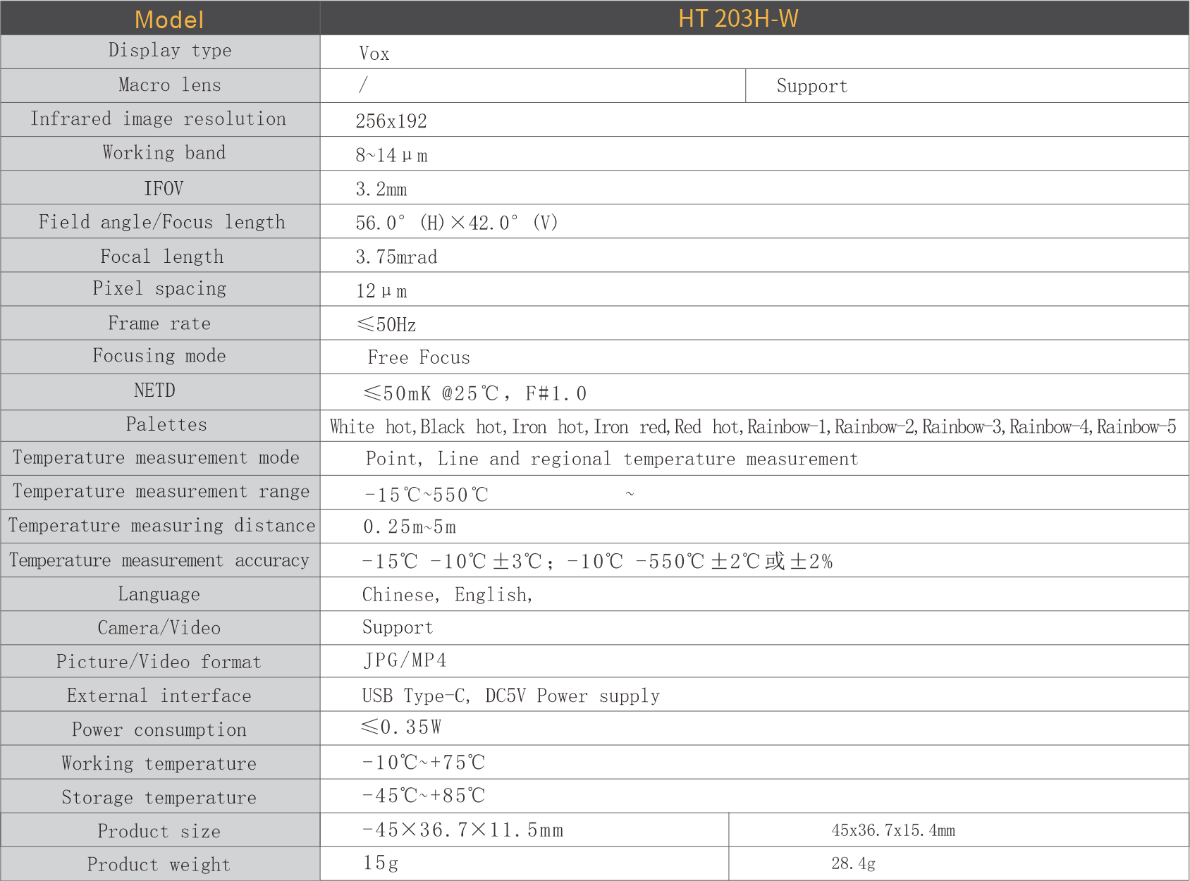Select the 'Camera/Video' label
The image size is (1190, 881).
click(x=159, y=628)
